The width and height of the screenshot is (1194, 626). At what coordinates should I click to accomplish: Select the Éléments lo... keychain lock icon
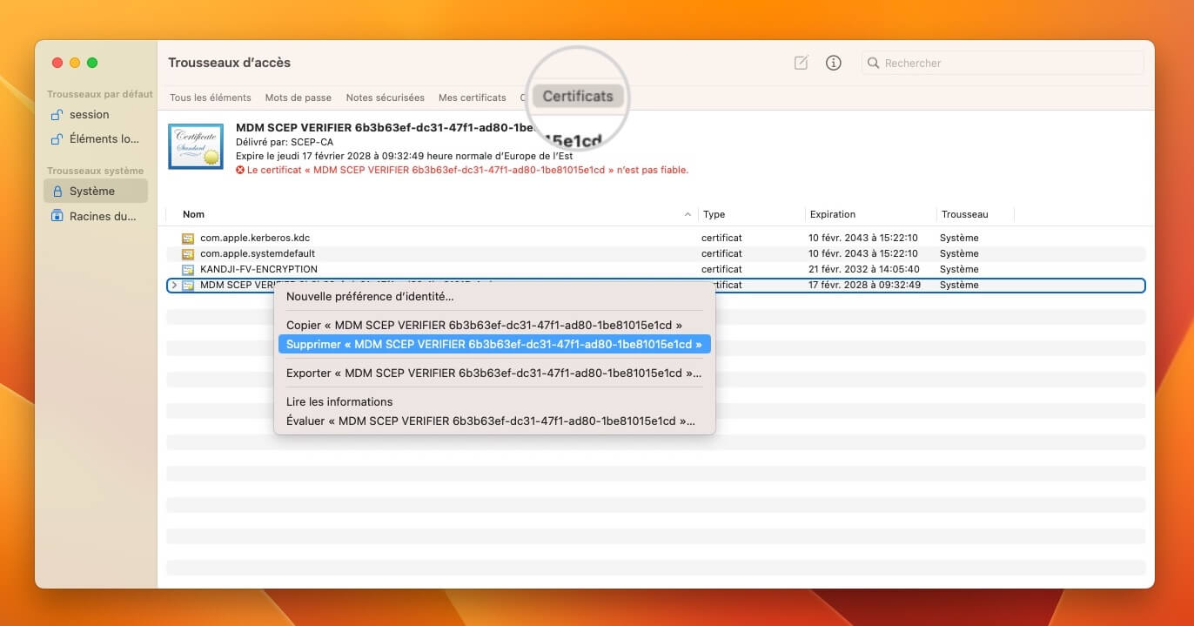pyautogui.click(x=57, y=139)
